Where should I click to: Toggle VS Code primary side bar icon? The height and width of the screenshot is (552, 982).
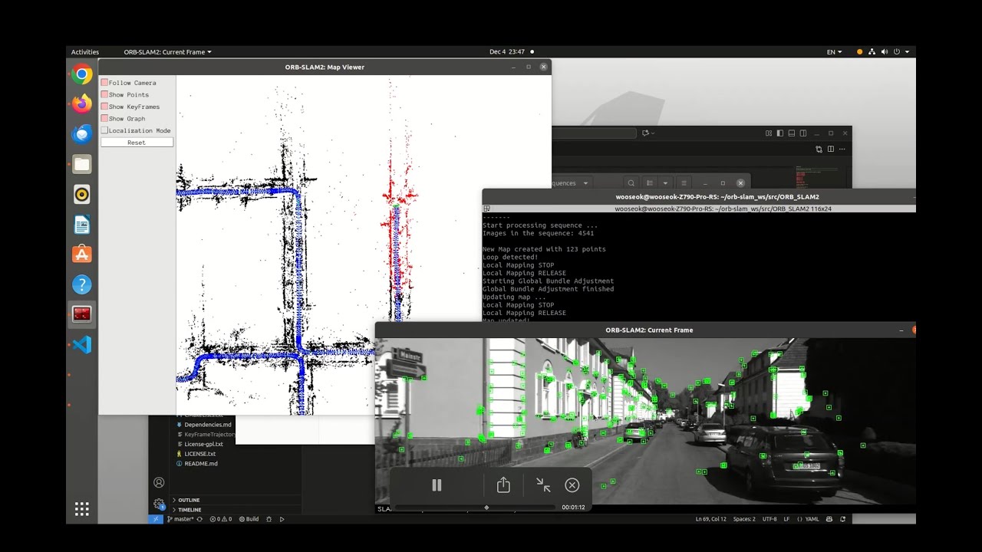click(779, 133)
